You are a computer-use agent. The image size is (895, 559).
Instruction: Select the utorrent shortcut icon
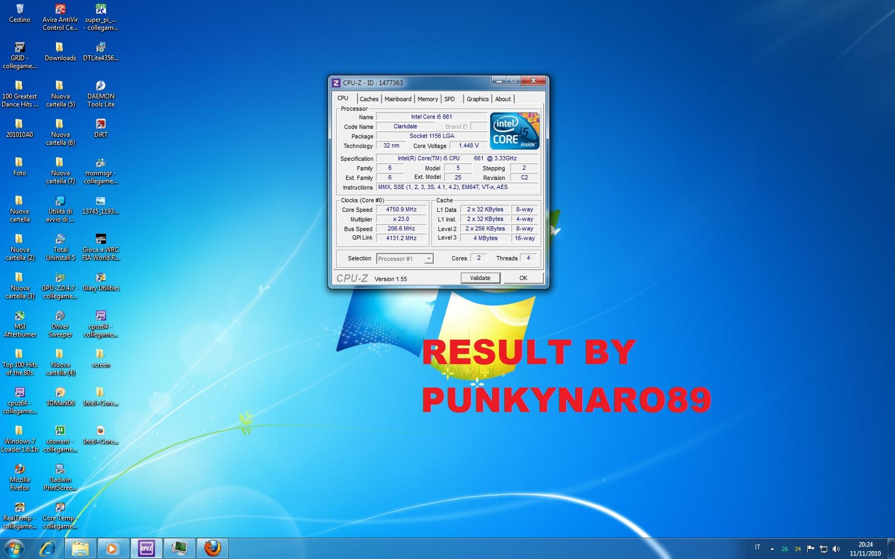60,439
